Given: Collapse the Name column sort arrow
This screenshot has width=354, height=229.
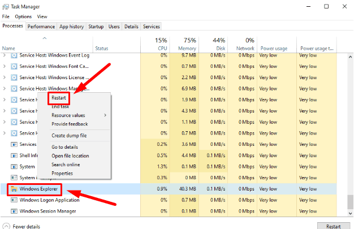Looking at the screenshot, I should coord(45,38).
